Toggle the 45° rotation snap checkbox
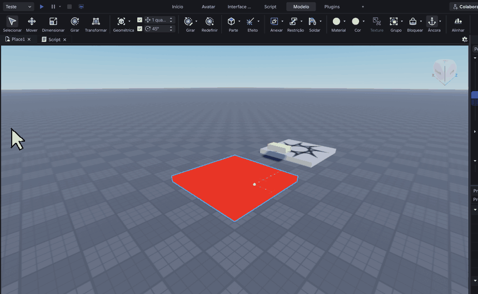Viewport: 478px width, 294px height. click(140, 29)
